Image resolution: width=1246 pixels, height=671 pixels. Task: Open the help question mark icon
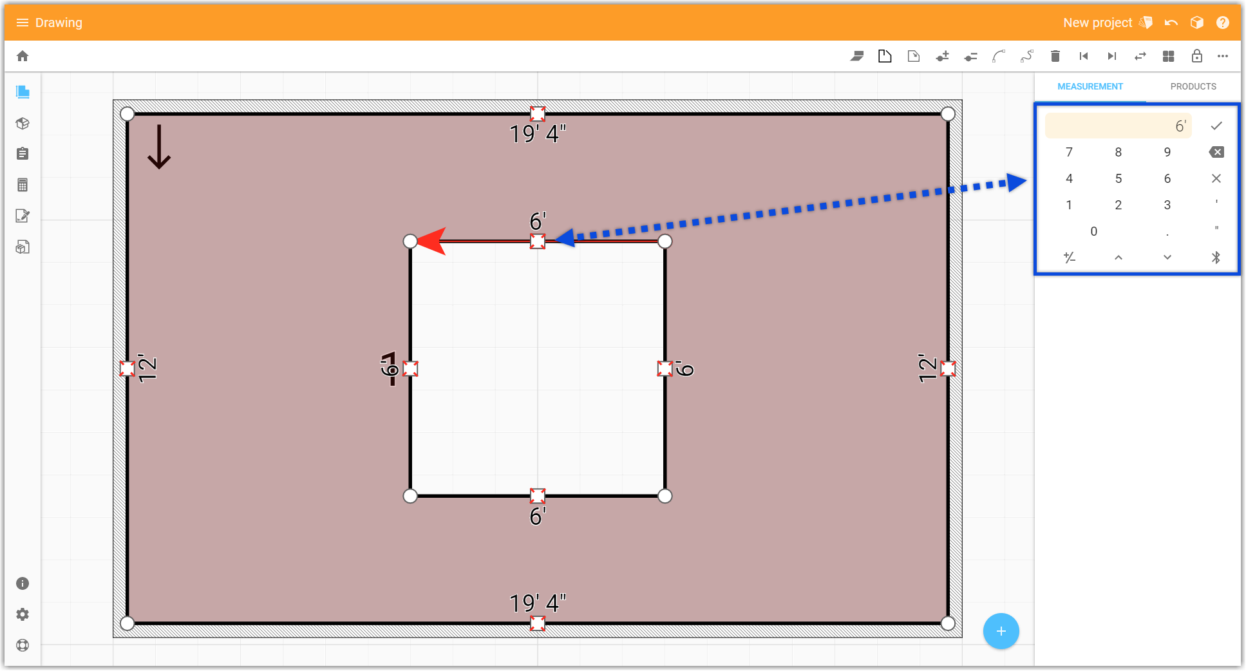coord(1223,23)
